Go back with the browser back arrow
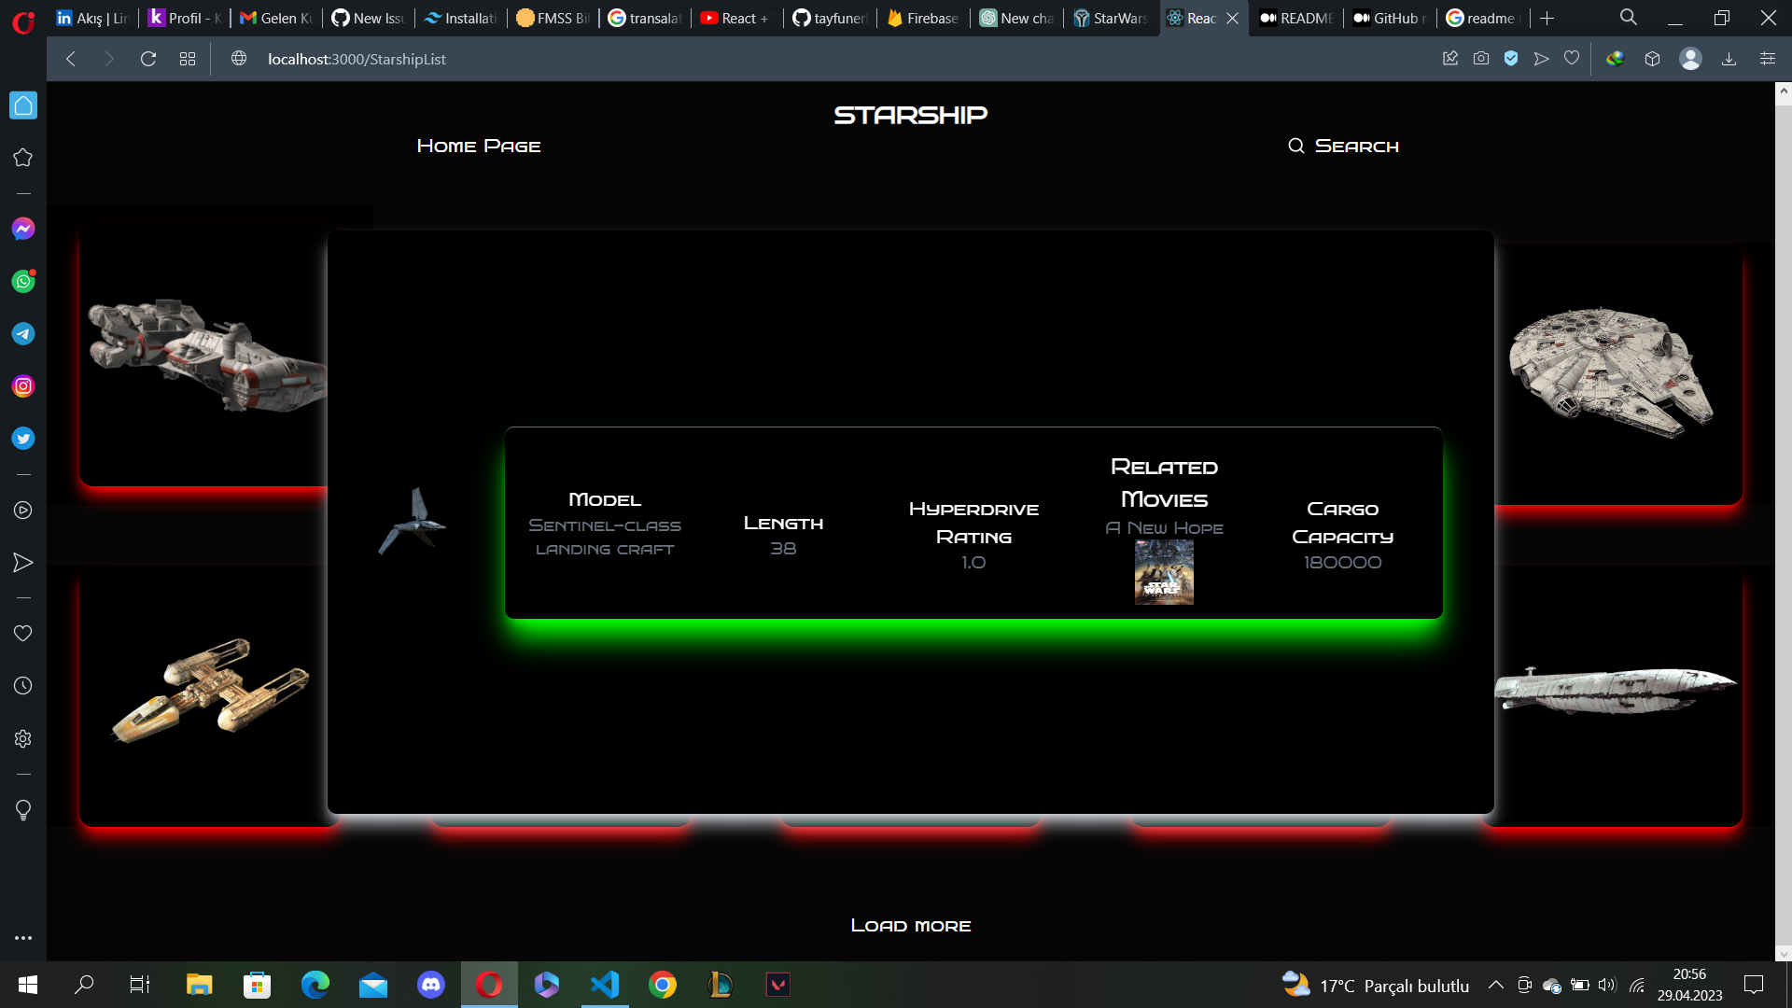The width and height of the screenshot is (1792, 1008). pyautogui.click(x=71, y=59)
